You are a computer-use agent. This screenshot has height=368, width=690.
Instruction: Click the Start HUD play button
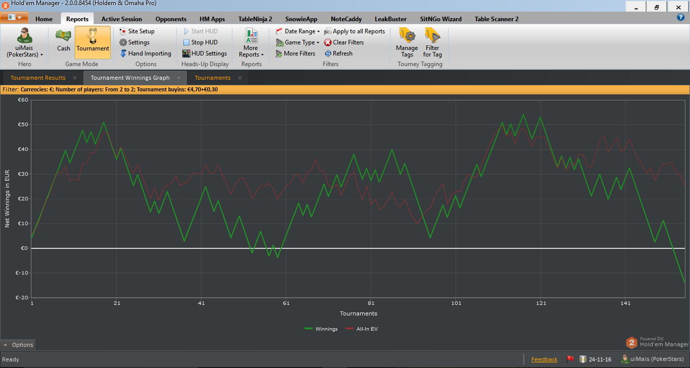(201, 31)
